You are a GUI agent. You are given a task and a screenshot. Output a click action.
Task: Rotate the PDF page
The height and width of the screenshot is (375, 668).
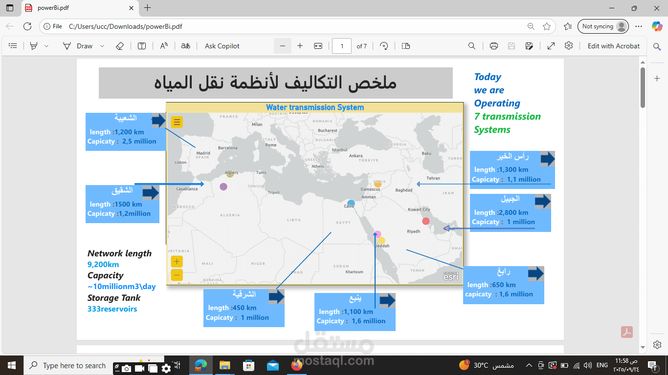[x=384, y=46]
